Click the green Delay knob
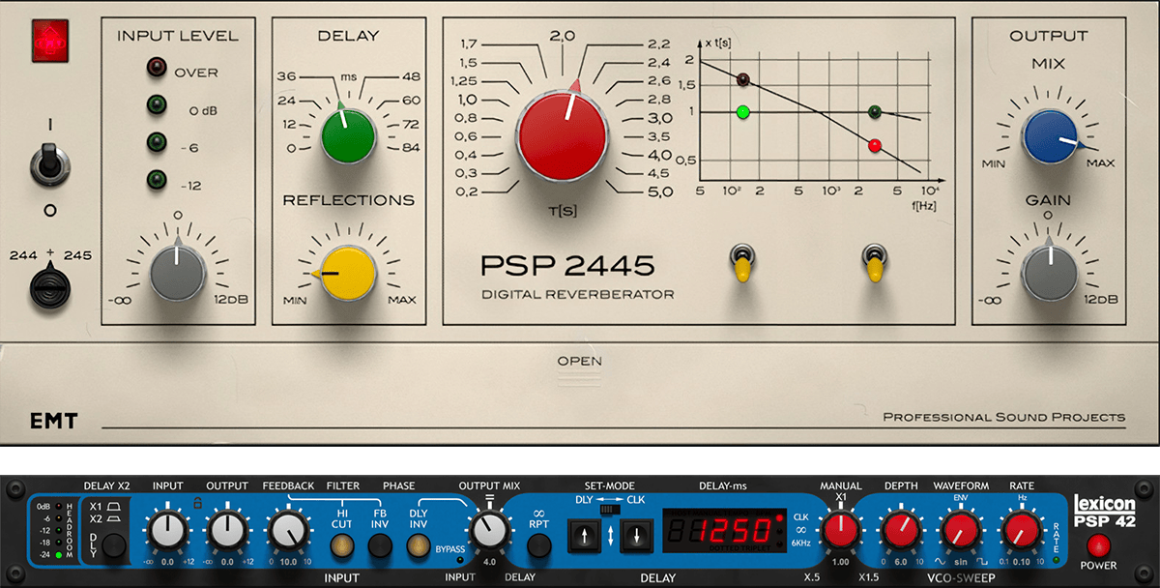The height and width of the screenshot is (588, 1160). 348,134
